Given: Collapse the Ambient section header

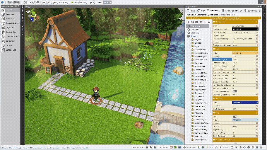Looking at the screenshot, I should pos(235,99).
